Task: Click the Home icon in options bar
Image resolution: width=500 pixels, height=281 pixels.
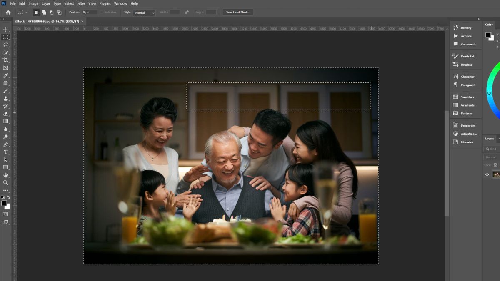Action: pos(8,12)
